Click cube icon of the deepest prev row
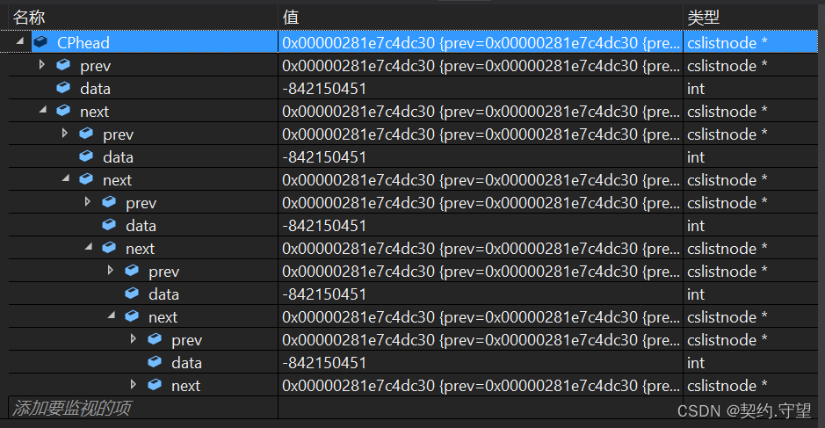 155,338
